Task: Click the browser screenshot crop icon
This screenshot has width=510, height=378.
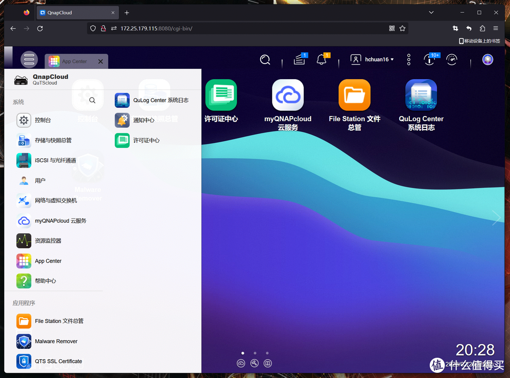Action: [455, 29]
